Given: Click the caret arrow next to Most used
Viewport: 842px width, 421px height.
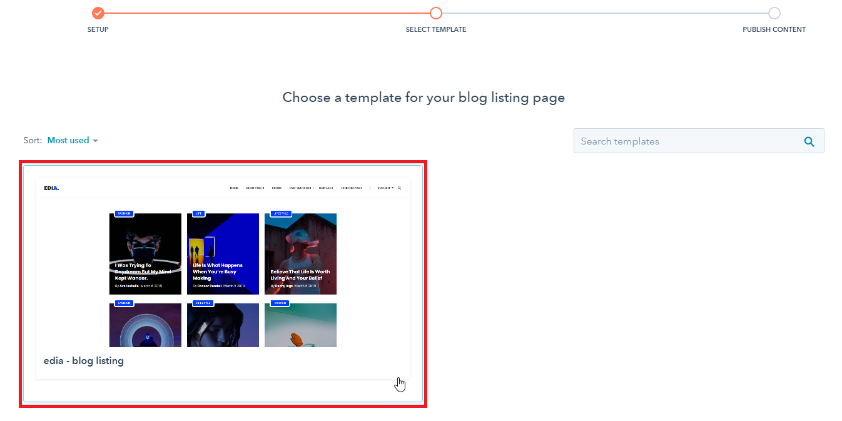Looking at the screenshot, I should [95, 141].
